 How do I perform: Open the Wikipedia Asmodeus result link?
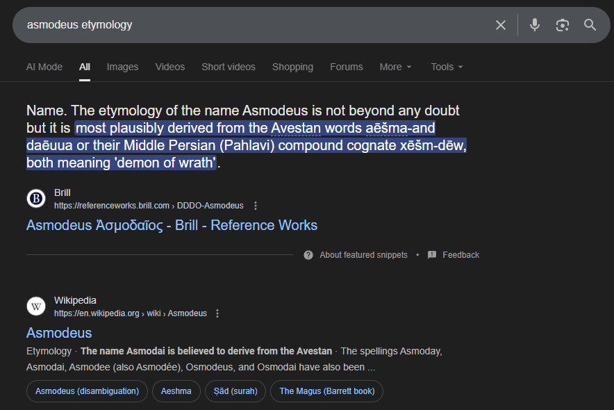(x=59, y=333)
